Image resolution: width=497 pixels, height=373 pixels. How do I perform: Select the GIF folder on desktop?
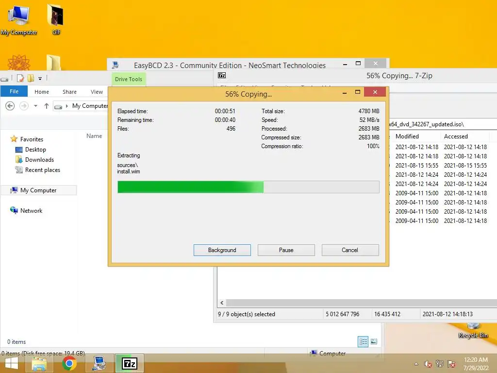56,19
